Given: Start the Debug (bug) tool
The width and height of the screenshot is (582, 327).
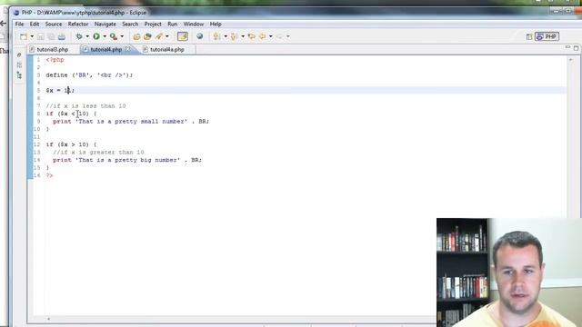Looking at the screenshot, I should click(79, 36).
